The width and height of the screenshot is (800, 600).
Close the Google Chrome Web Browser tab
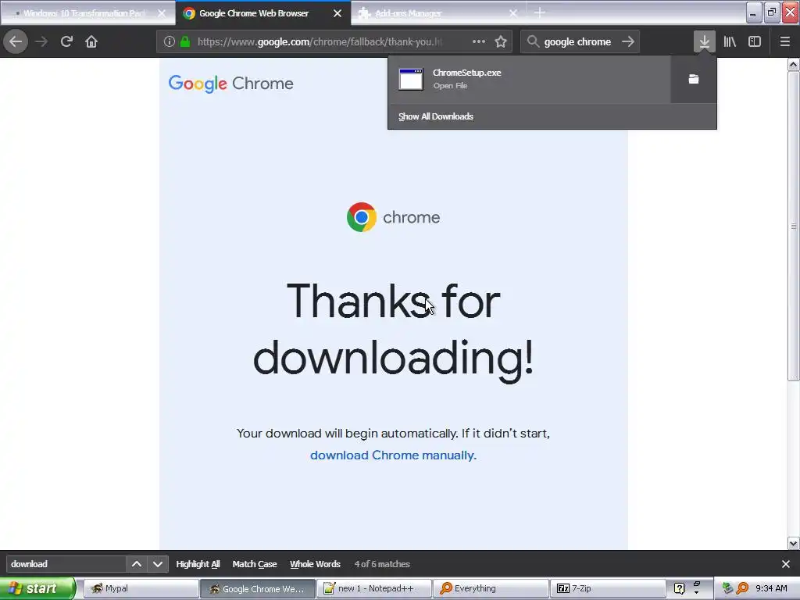pyautogui.click(x=337, y=13)
